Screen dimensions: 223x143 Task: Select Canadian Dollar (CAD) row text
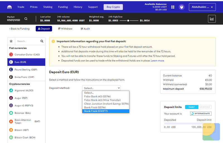(27, 55)
